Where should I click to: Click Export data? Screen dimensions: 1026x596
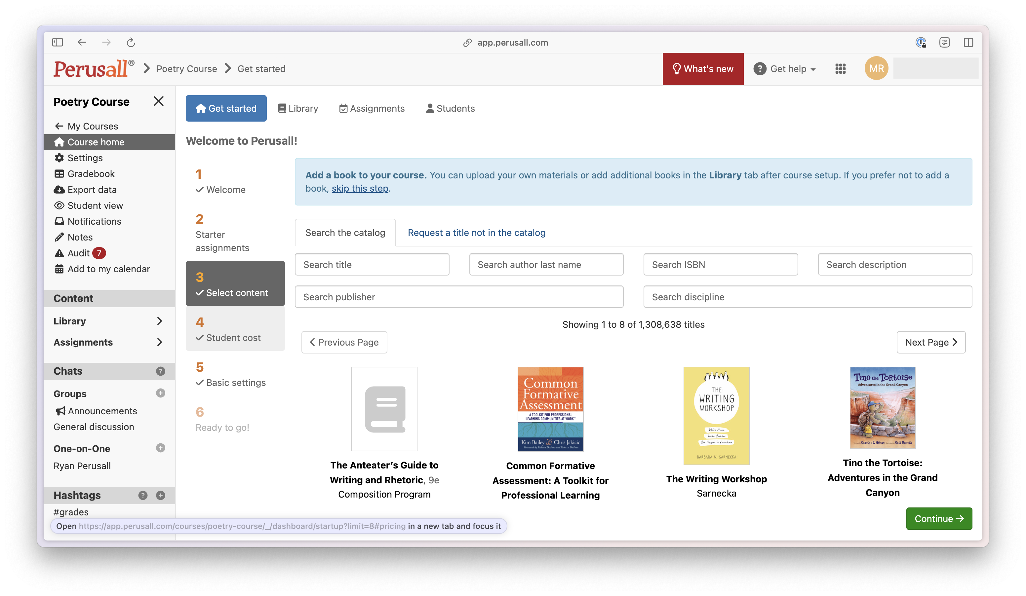pyautogui.click(x=85, y=190)
